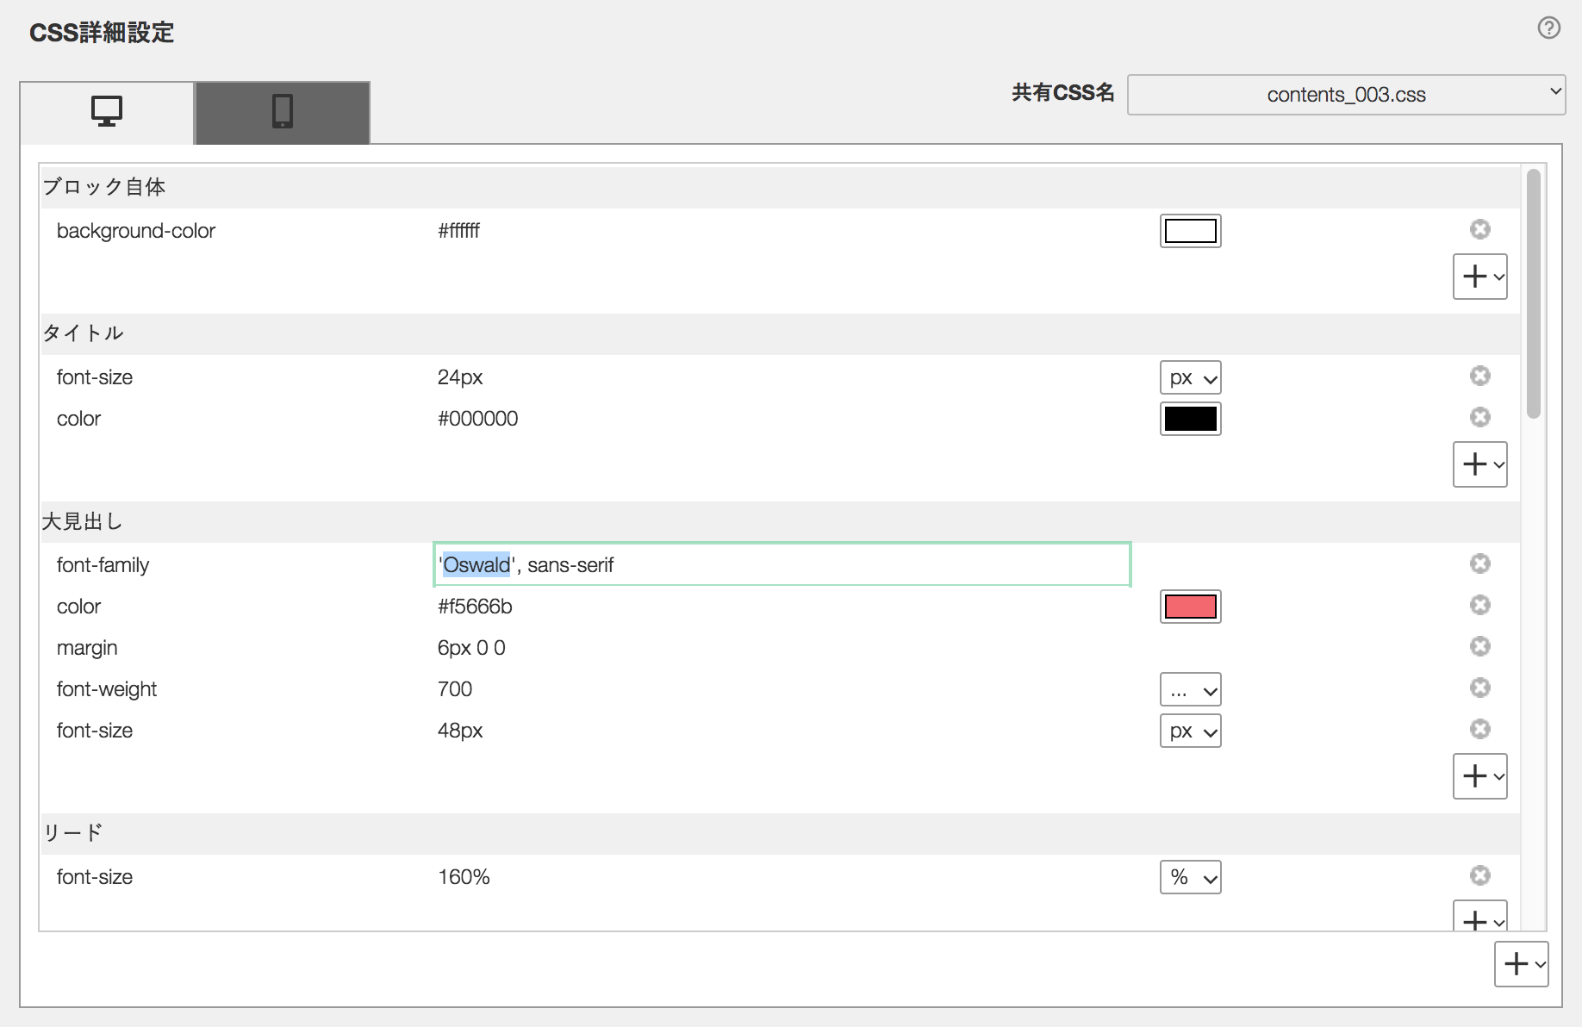Click the vertical scrollbar of the CSS list

[1533, 293]
